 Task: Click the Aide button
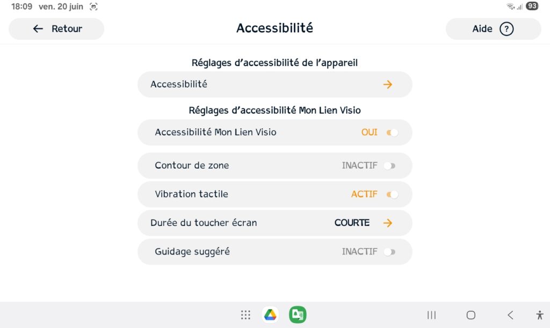493,29
